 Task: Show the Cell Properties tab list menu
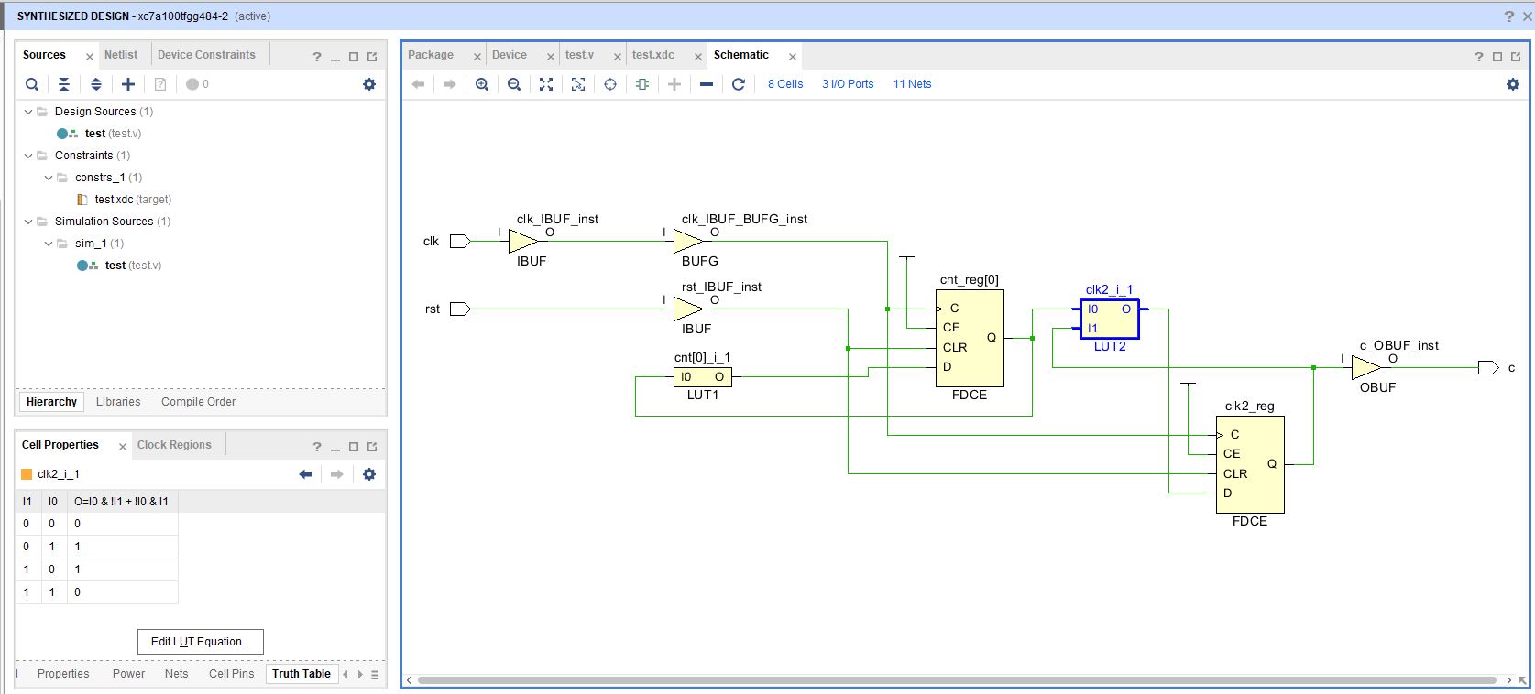click(375, 675)
